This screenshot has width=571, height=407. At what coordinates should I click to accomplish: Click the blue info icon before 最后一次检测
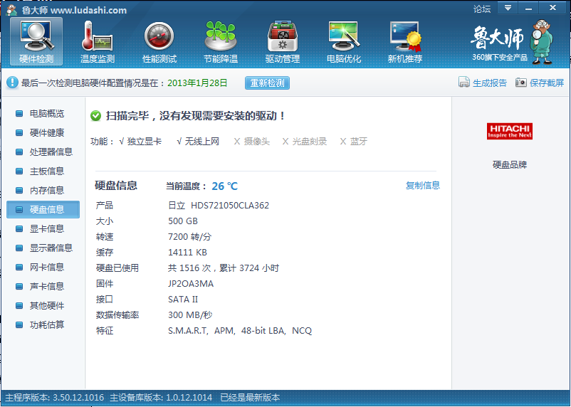coord(12,83)
